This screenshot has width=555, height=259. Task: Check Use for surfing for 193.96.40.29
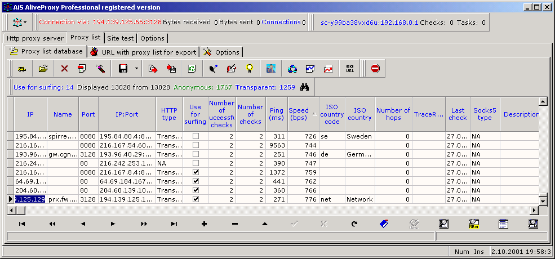pyautogui.click(x=196, y=154)
